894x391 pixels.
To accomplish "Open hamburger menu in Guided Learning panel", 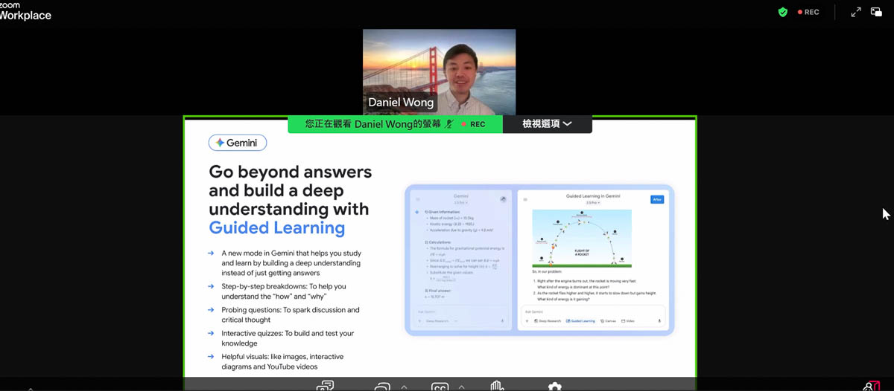I will click(525, 199).
